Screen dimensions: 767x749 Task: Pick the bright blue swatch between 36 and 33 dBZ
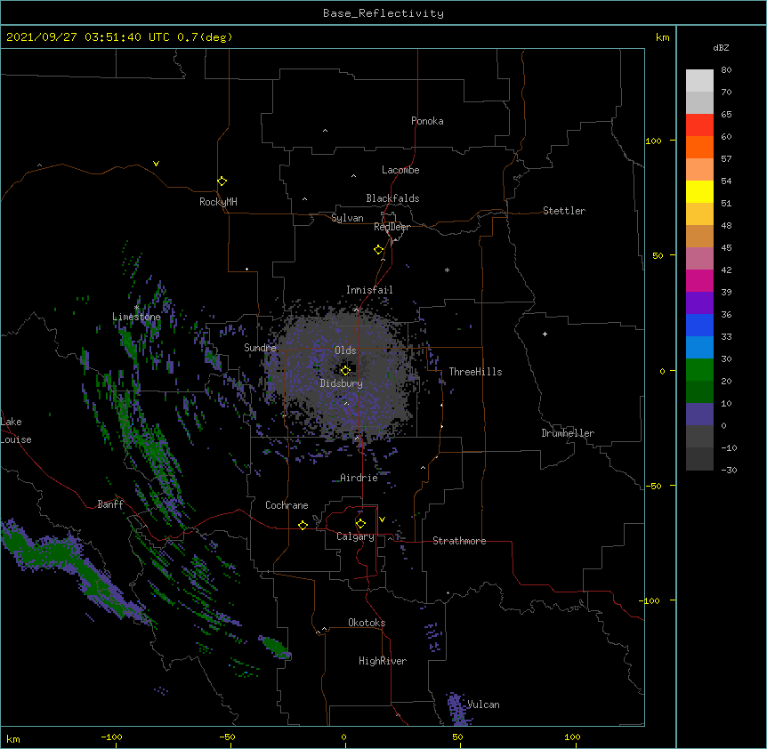pyautogui.click(x=699, y=325)
